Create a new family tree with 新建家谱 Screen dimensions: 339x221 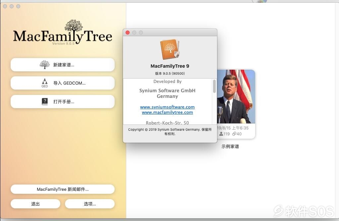point(63,65)
